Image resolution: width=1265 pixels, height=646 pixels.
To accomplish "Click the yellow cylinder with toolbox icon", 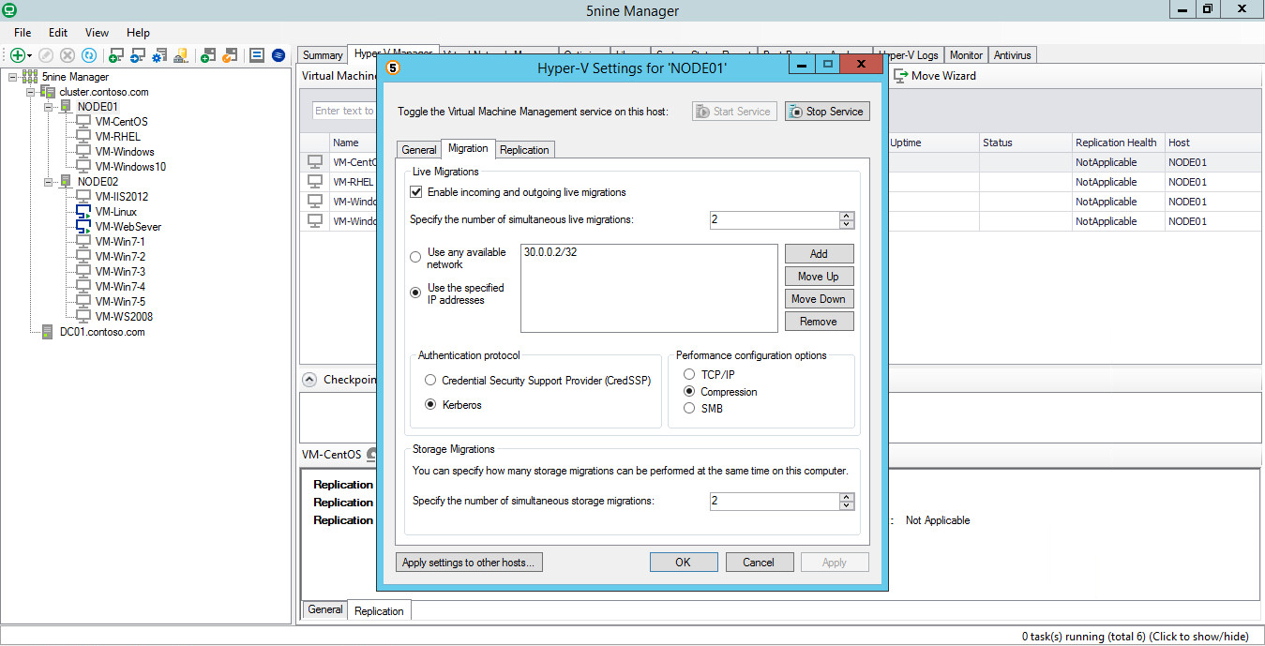I will (182, 56).
